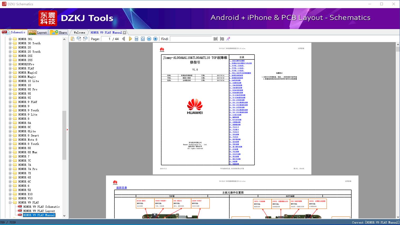Screen dimensions: 400x225
Task: Go to the previous page arrow
Action: [124, 39]
